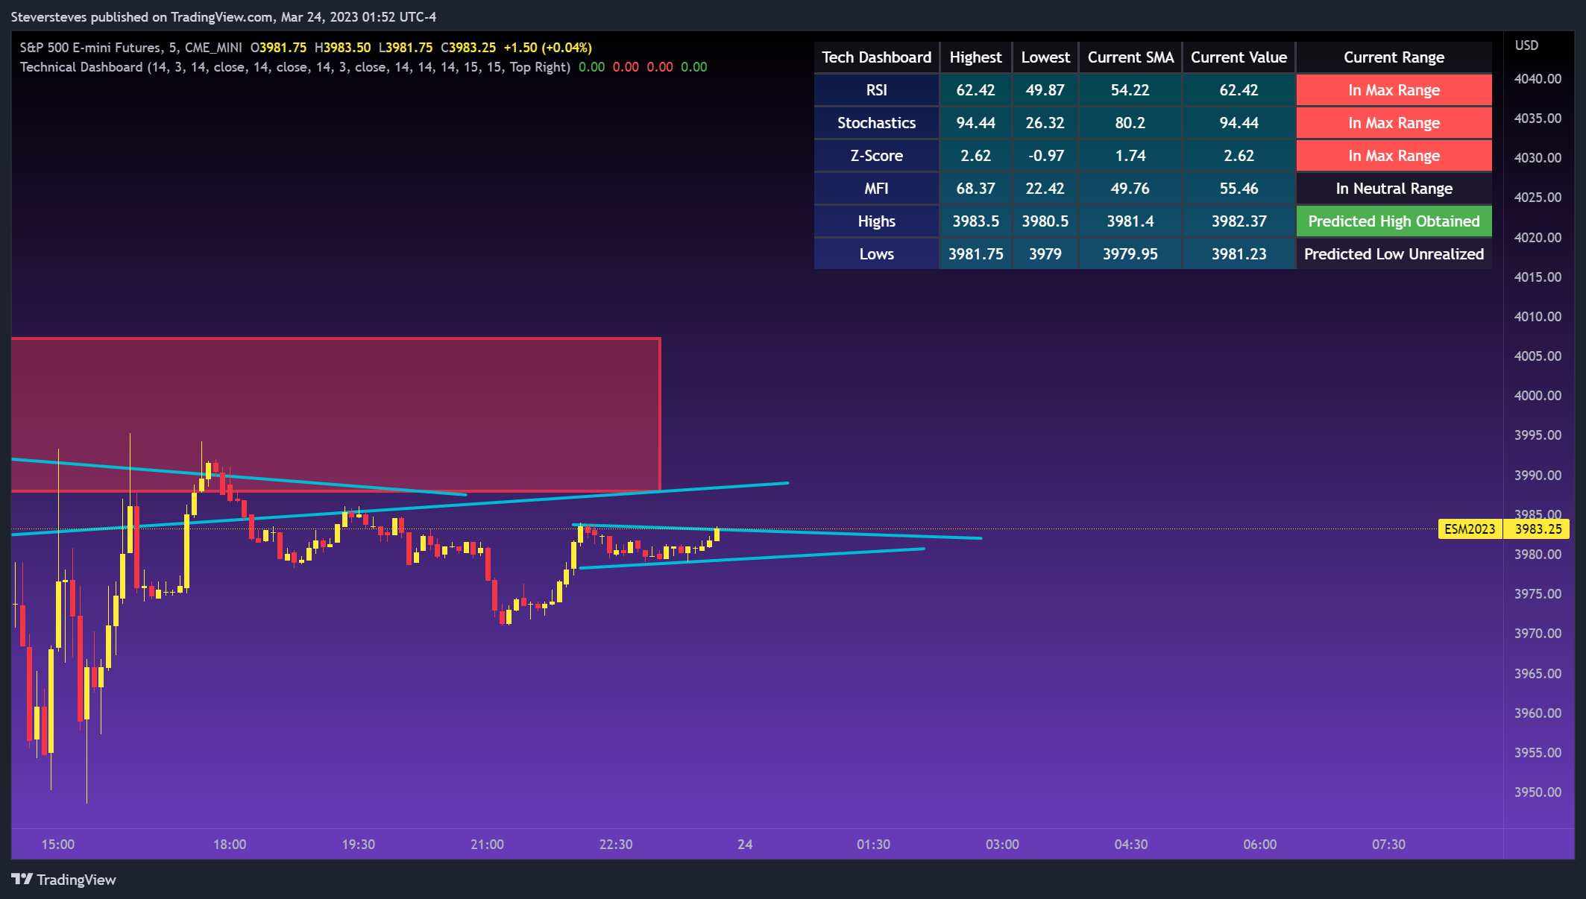Click the 3950.00 price axis label
Screen dimensions: 1586x899
[x=1538, y=792]
